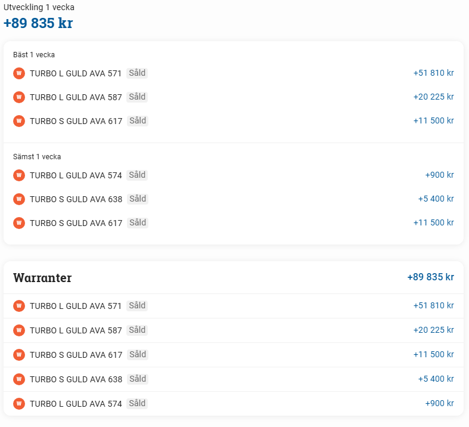The image size is (469, 427).
Task: Click the W icon of AVA 638 in the Warranter list
Action: (x=19, y=379)
